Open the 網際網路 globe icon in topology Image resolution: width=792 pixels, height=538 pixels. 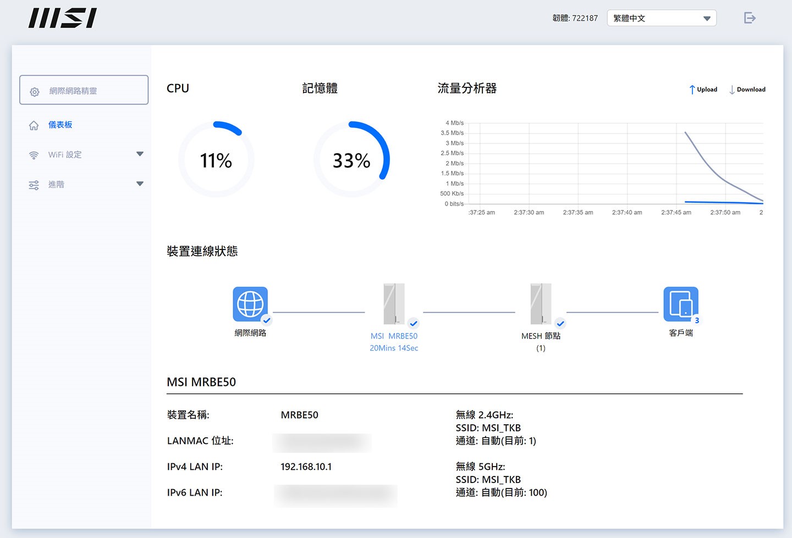pos(250,303)
